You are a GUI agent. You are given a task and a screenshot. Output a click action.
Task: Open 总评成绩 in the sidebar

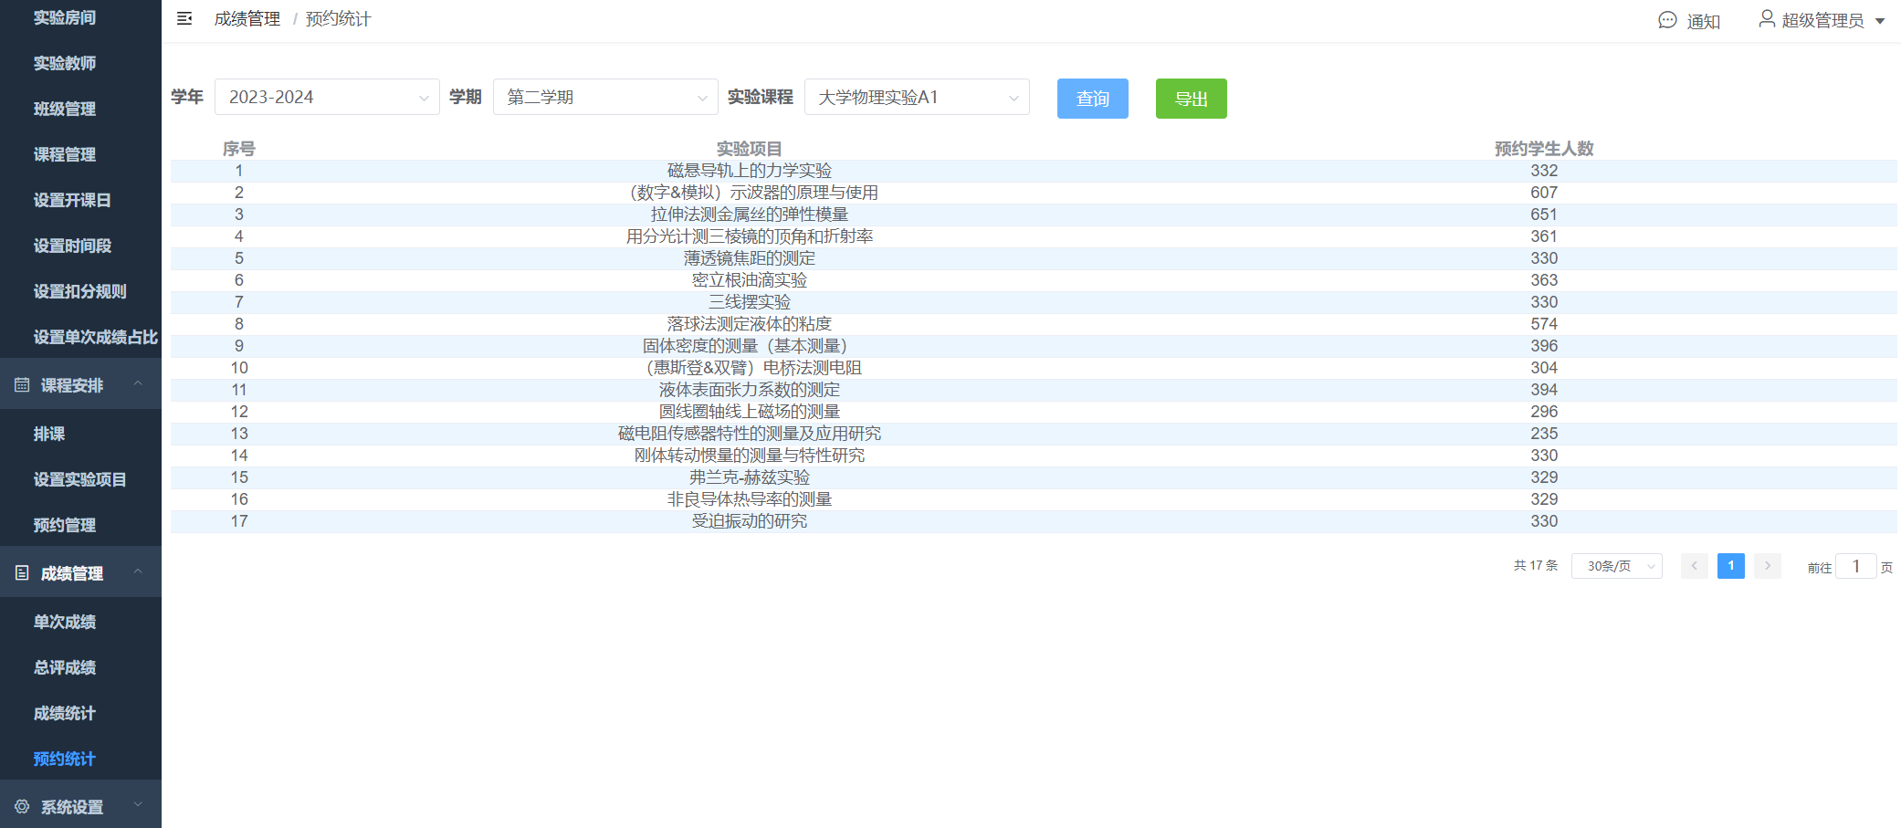pos(65,667)
